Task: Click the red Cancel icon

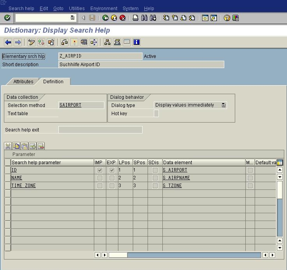Action: pos(122,18)
